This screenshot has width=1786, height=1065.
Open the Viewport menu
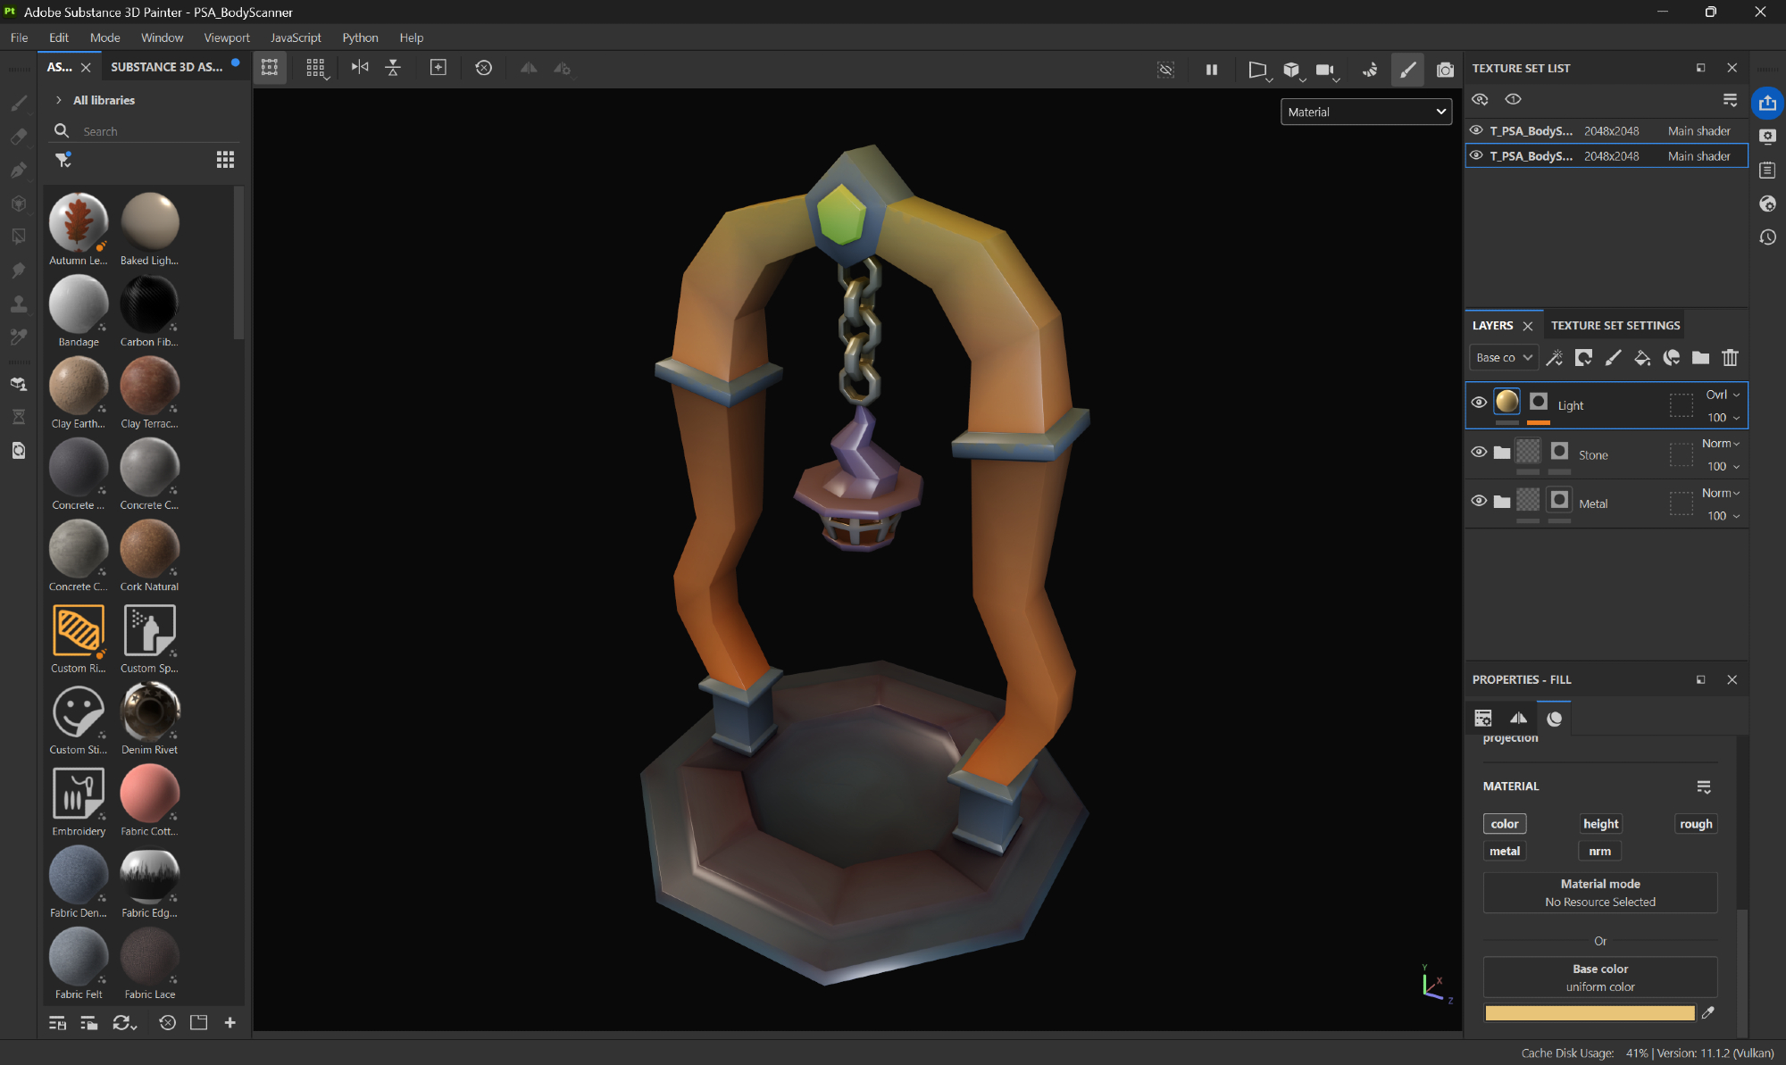pyautogui.click(x=226, y=37)
